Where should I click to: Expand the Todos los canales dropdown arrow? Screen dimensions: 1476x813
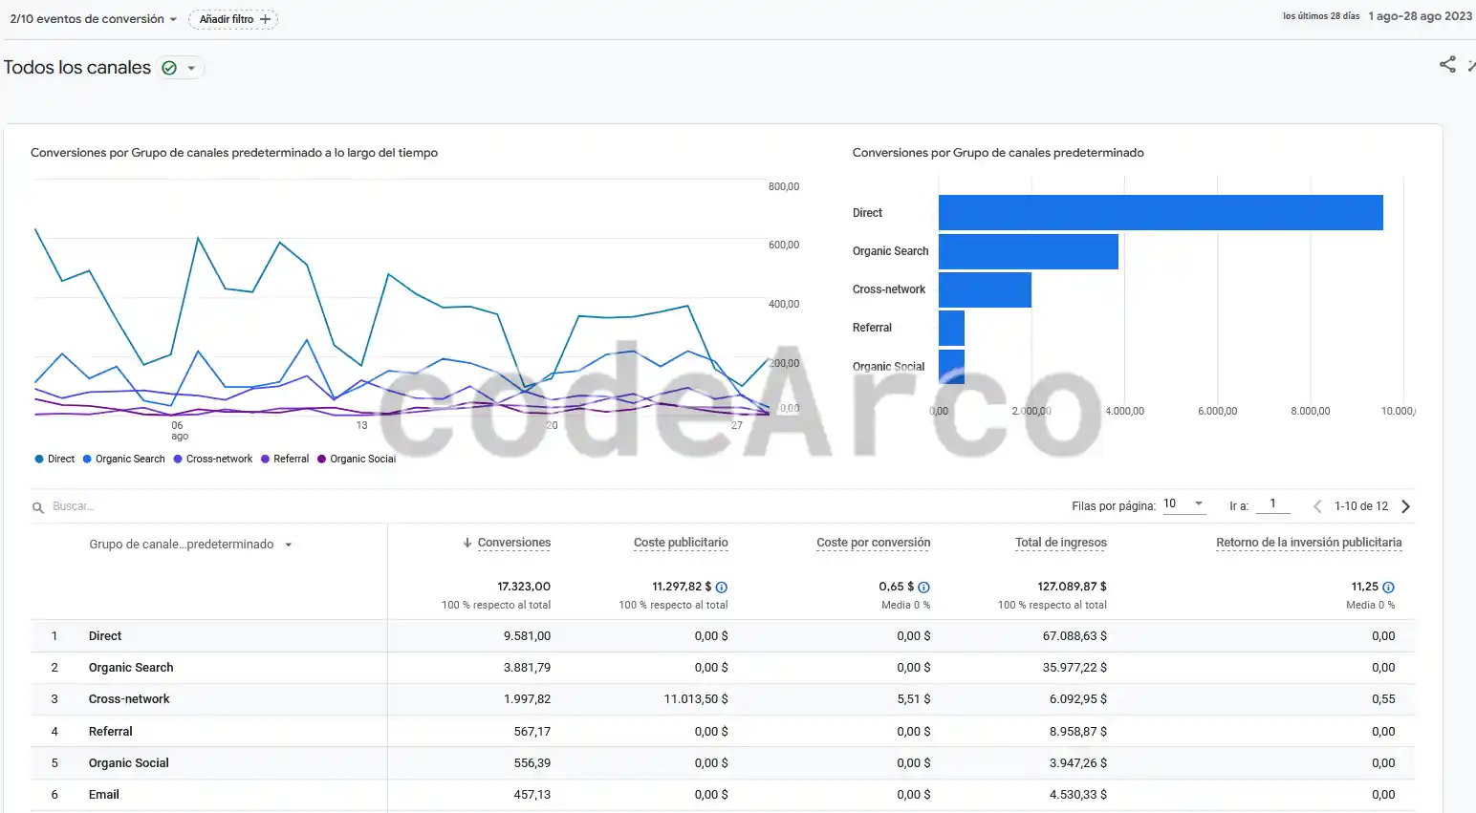pyautogui.click(x=191, y=68)
